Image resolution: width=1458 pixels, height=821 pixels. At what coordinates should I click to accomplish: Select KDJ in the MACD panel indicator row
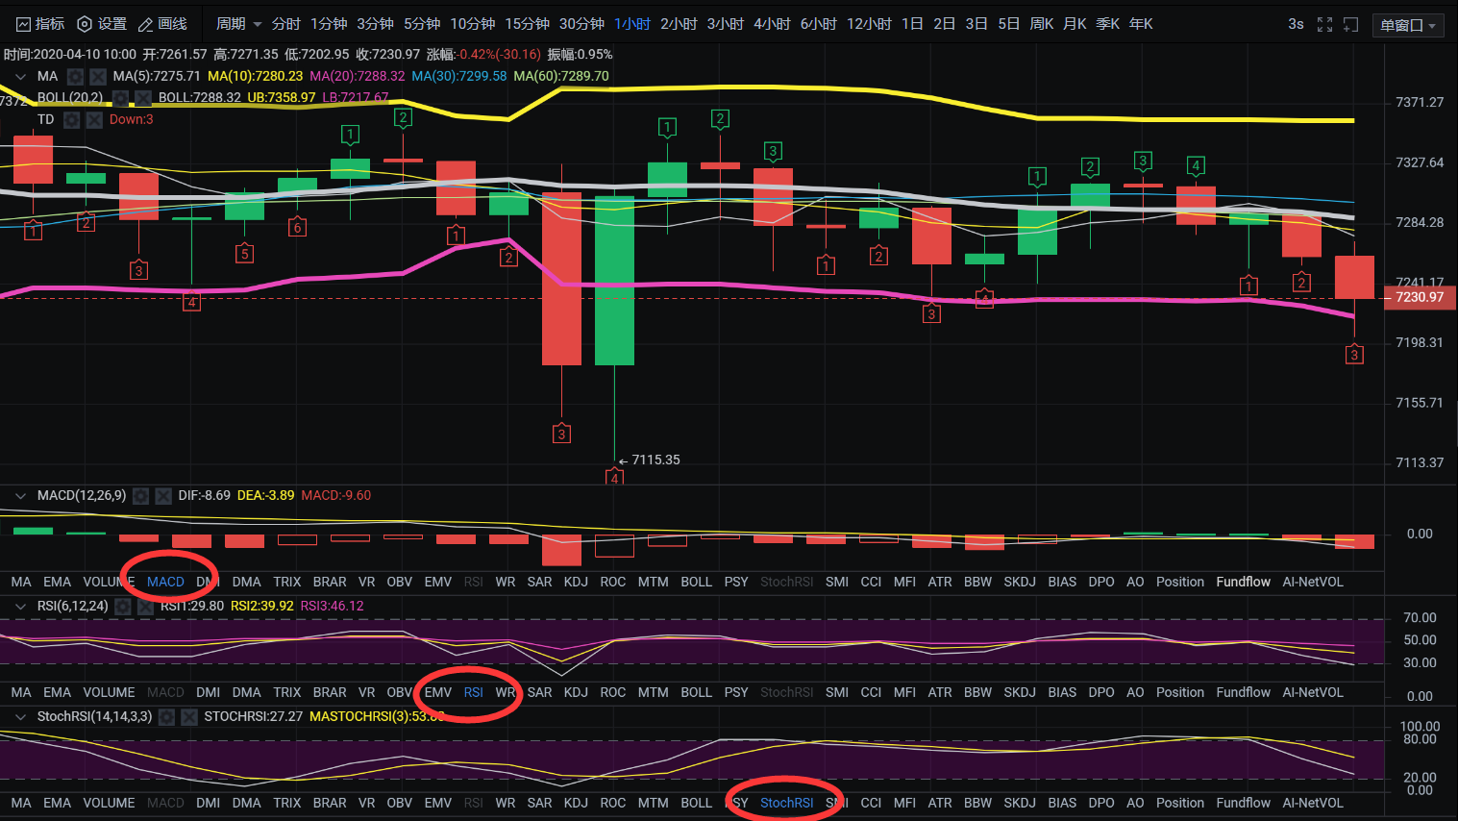coord(576,582)
